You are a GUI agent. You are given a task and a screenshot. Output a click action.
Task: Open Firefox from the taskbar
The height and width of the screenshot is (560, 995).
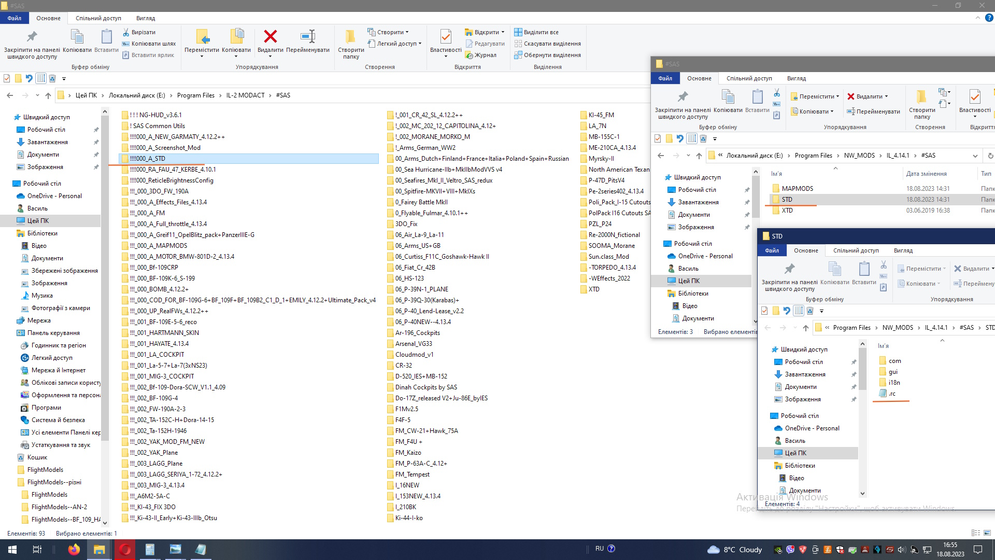[74, 549]
